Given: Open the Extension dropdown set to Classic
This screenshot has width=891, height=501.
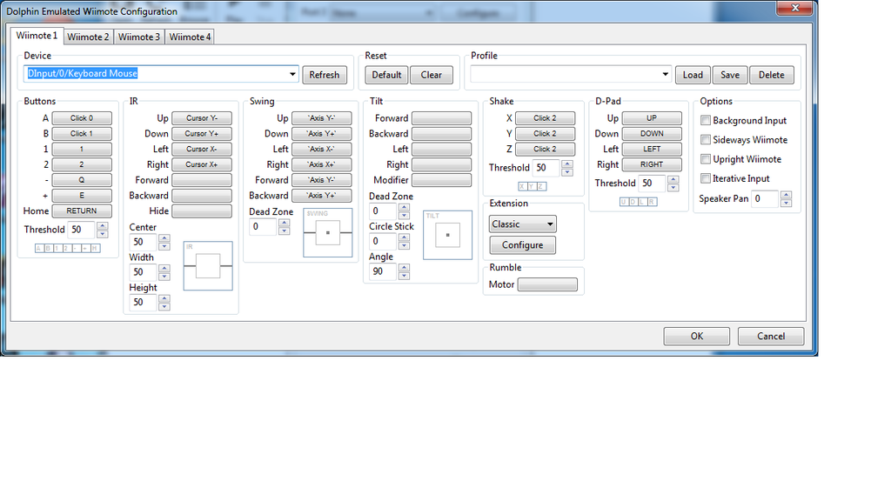Looking at the screenshot, I should point(522,224).
